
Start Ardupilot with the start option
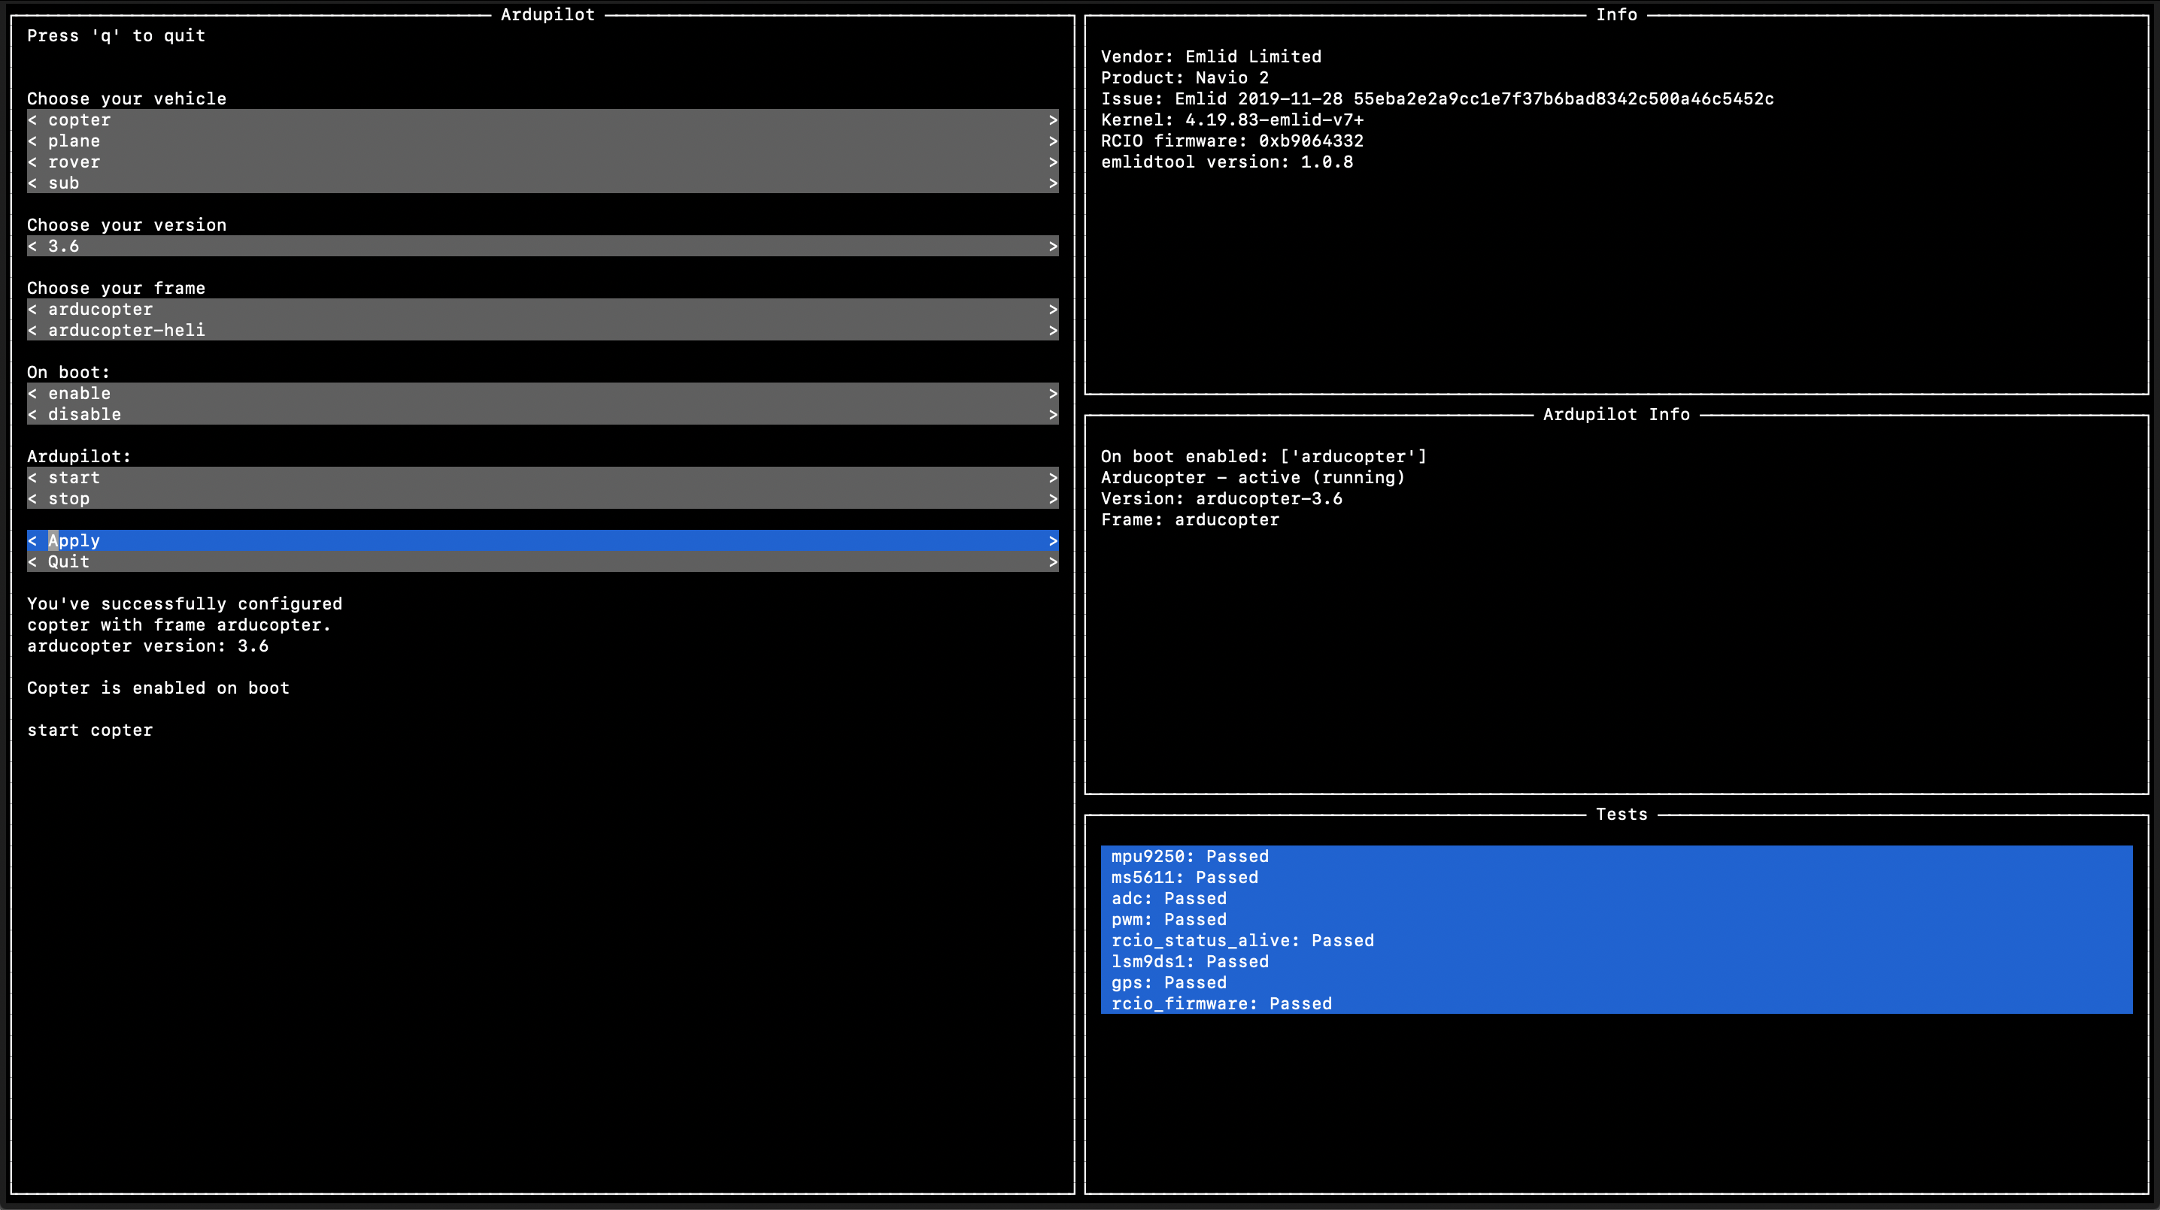tap(542, 478)
